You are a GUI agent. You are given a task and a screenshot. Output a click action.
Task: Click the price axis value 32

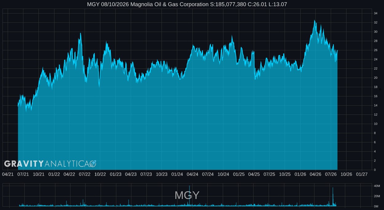pos(376,22)
